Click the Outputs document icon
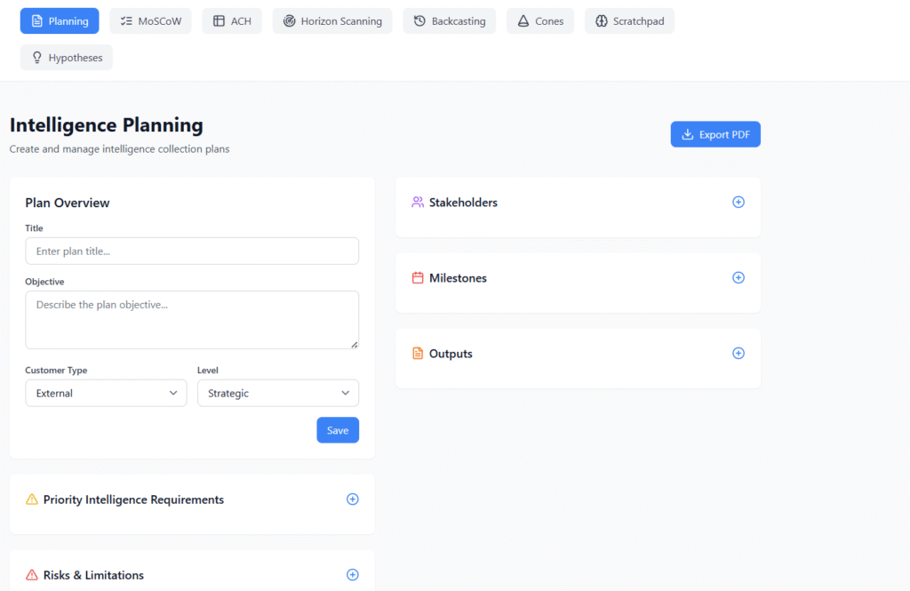 click(418, 354)
